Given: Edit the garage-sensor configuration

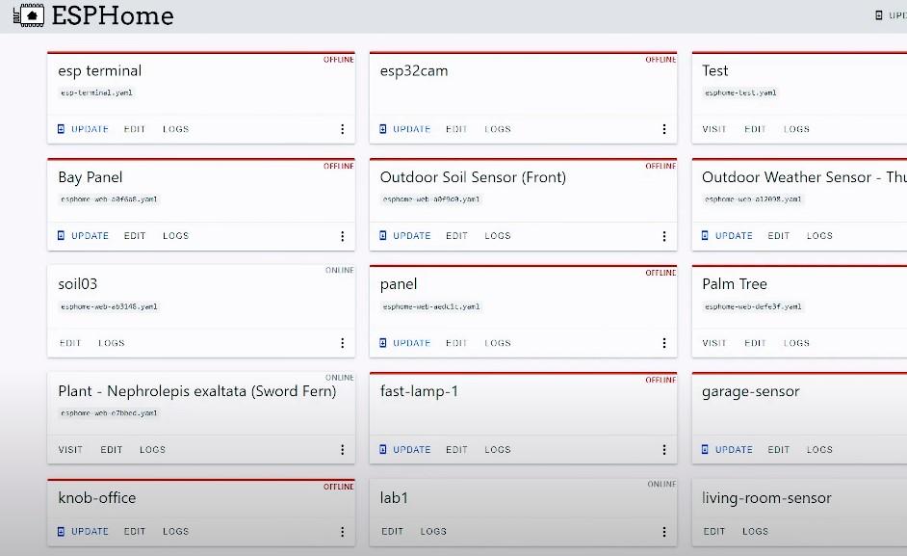Looking at the screenshot, I should point(779,449).
